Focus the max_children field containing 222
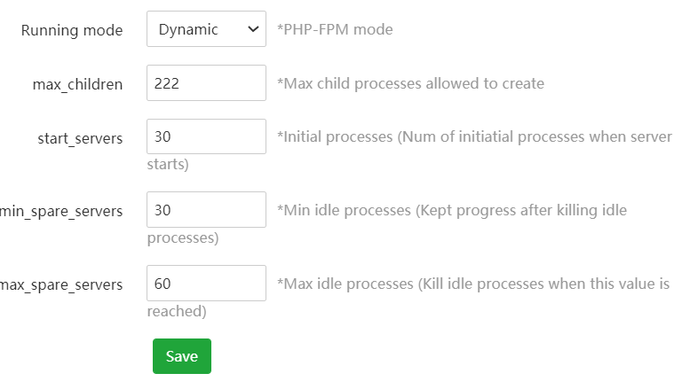The height and width of the screenshot is (389, 690). click(x=206, y=83)
